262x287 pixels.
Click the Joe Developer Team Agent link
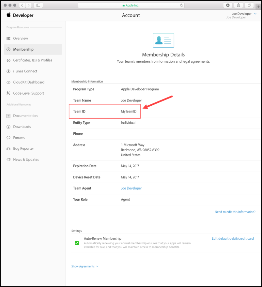point(131,188)
